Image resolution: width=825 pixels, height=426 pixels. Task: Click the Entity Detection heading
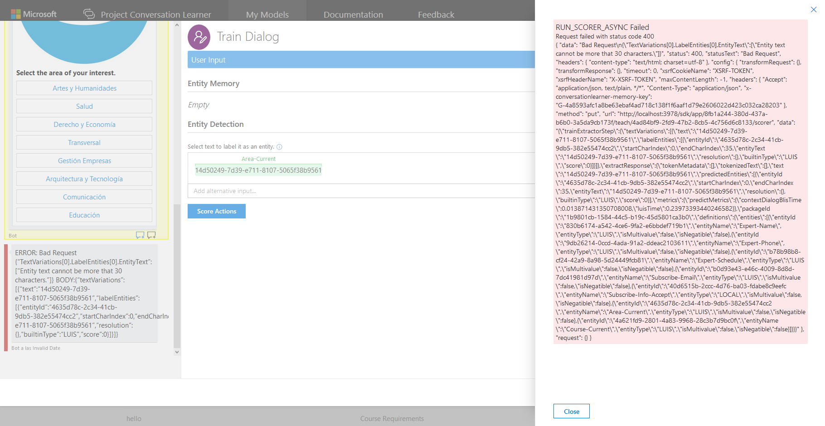(216, 124)
